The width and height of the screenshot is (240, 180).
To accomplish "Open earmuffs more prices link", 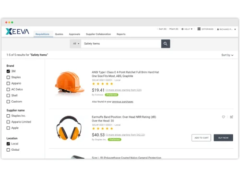I will coord(125,135).
